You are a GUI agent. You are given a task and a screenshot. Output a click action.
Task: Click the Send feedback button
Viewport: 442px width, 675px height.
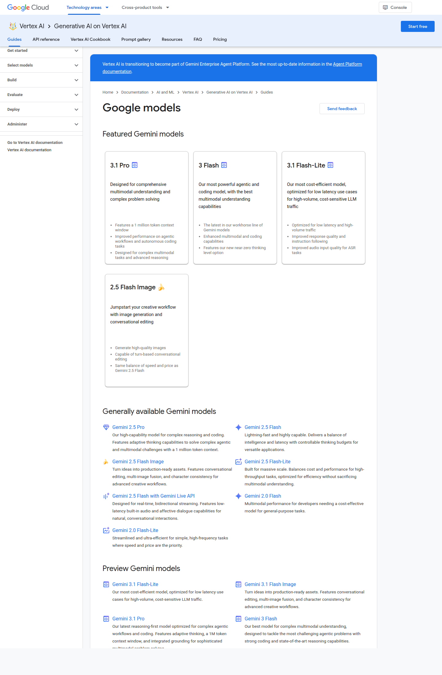point(342,109)
